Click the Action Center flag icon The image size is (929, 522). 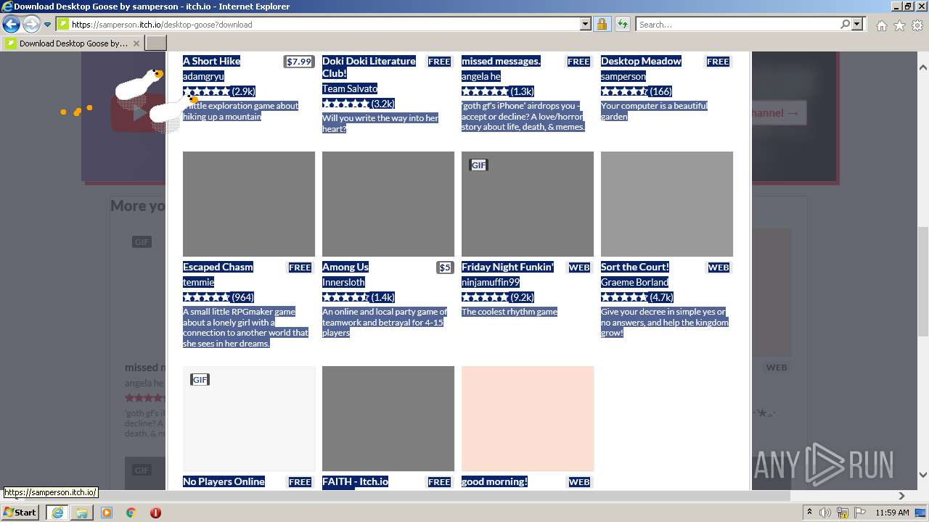859,513
